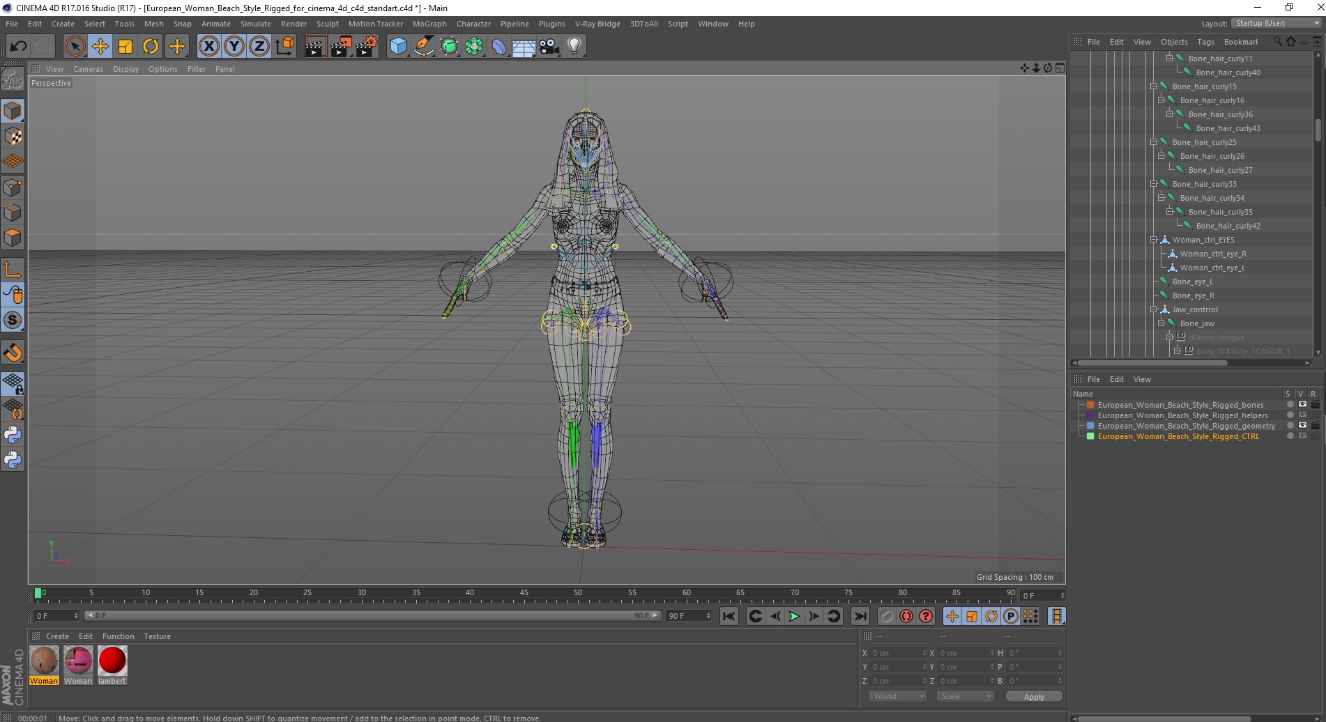This screenshot has width=1326, height=722.
Task: Switch to Model mode cube icon
Action: pos(13,112)
